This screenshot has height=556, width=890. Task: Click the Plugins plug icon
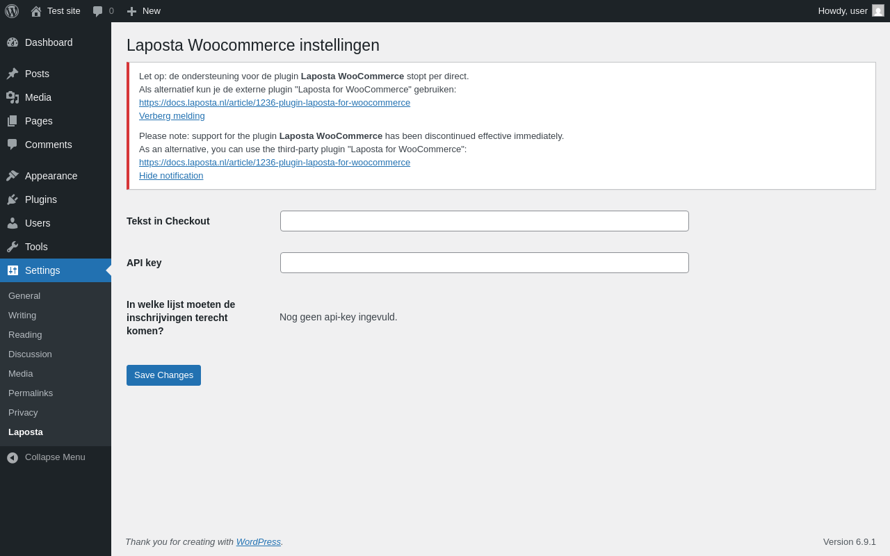(x=13, y=199)
